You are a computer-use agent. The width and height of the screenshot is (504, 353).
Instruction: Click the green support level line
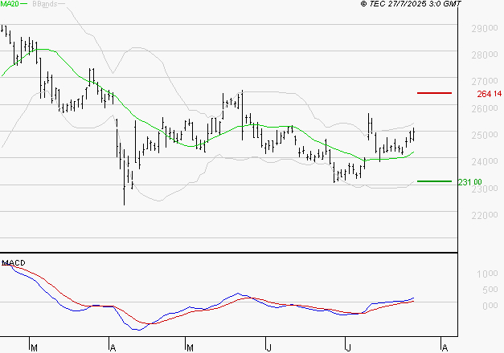[434, 181]
